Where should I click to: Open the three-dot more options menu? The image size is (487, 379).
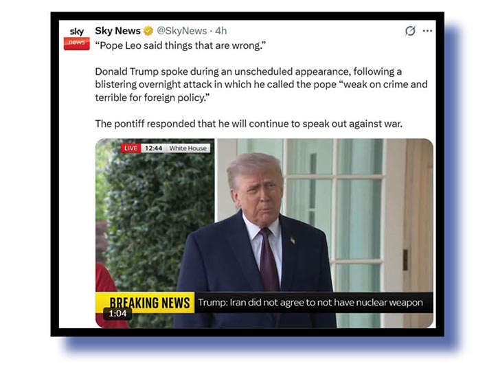click(427, 31)
